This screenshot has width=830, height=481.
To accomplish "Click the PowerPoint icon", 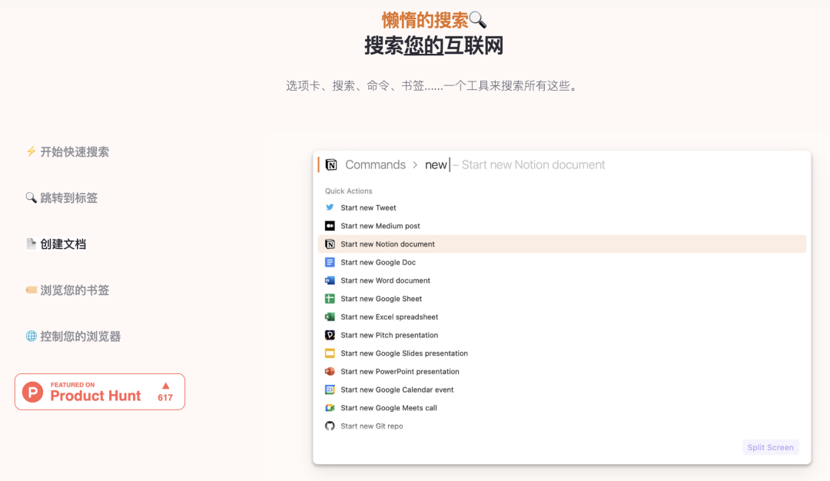I will pos(330,371).
